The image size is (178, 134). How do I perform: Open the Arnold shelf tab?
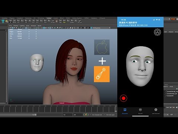point(56,18)
